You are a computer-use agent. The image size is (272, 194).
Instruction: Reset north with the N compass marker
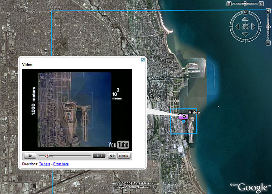pos(245,12)
